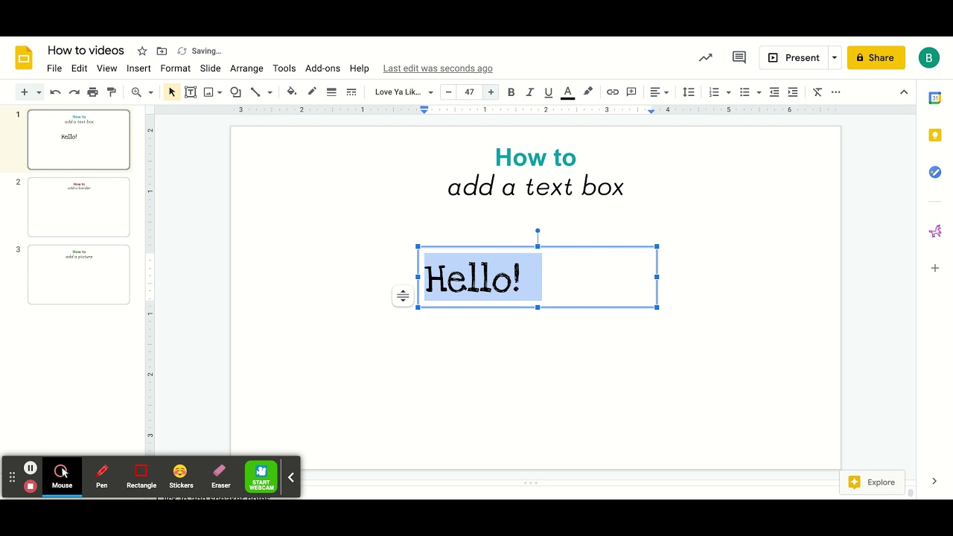Select the Text box tool
Viewport: 953px width, 536px height.
click(x=191, y=92)
